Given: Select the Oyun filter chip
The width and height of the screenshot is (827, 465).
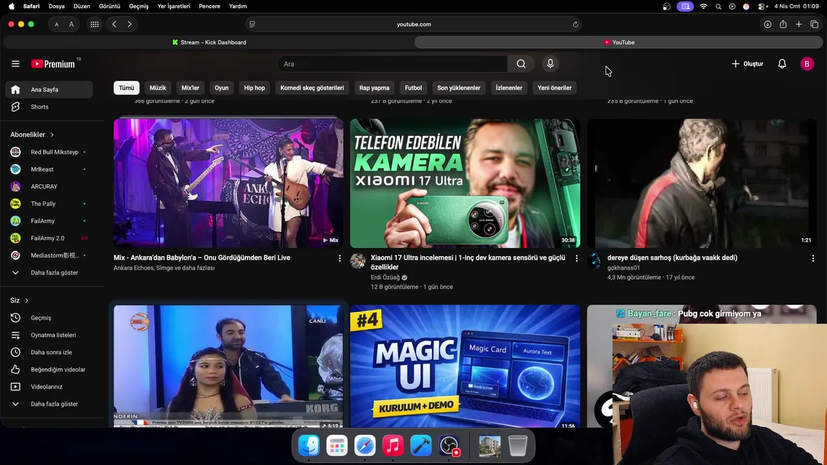Looking at the screenshot, I should [x=222, y=88].
